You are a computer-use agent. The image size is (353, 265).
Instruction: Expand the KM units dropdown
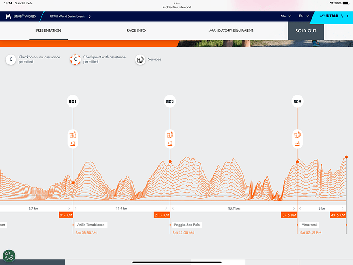286,16
